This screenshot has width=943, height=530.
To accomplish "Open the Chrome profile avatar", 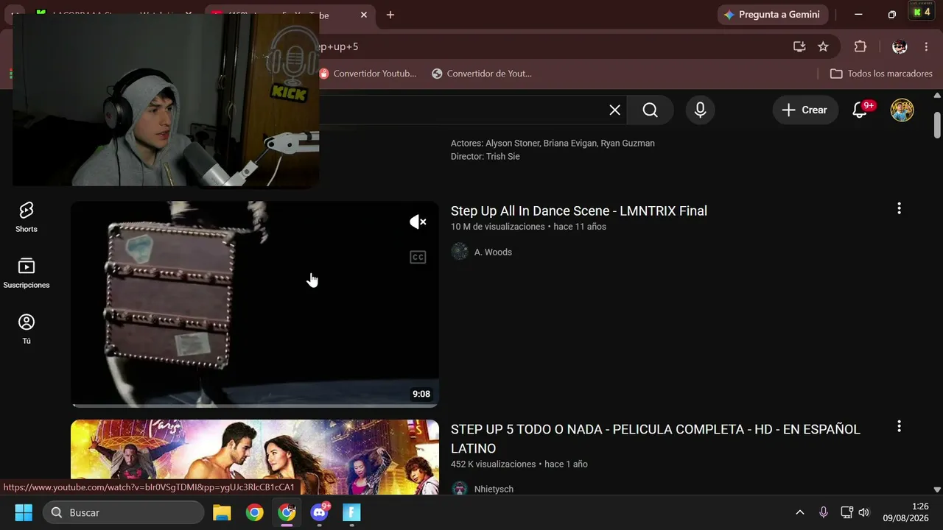I will coord(900,46).
